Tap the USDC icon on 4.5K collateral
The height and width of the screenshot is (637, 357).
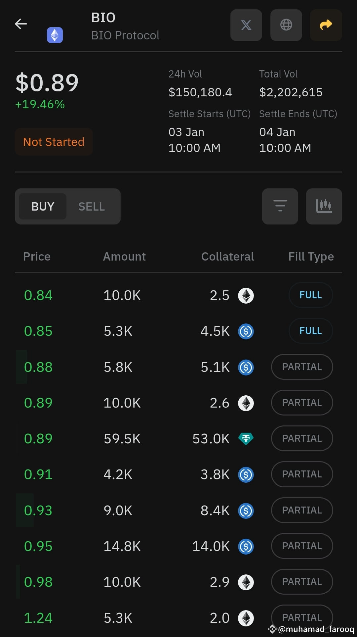point(246,331)
